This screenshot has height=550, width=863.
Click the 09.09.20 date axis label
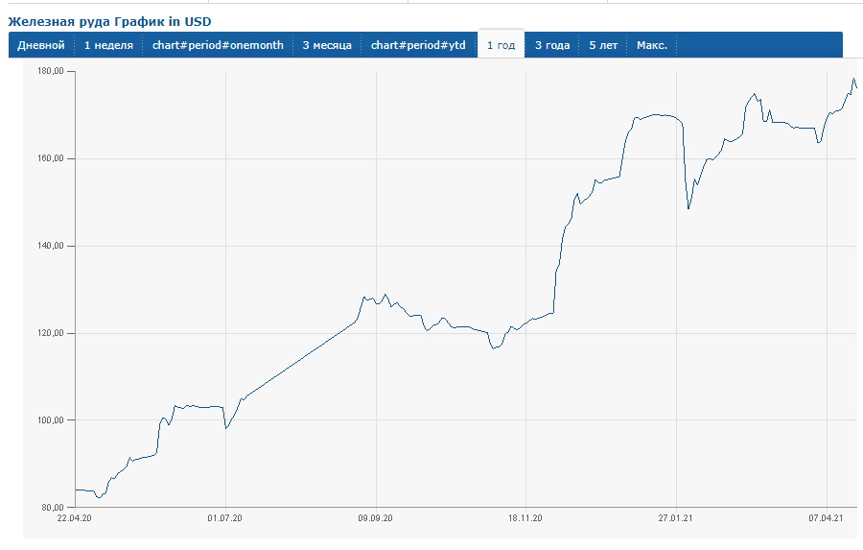click(x=375, y=518)
